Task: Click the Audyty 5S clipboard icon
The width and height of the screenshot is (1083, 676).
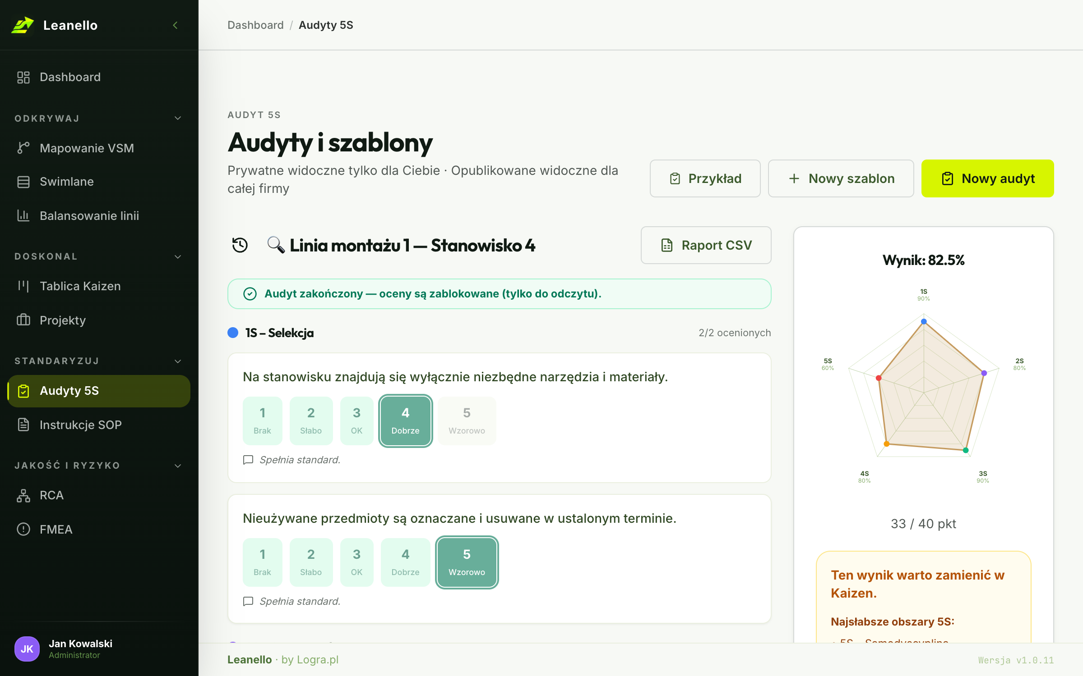Action: 23,391
